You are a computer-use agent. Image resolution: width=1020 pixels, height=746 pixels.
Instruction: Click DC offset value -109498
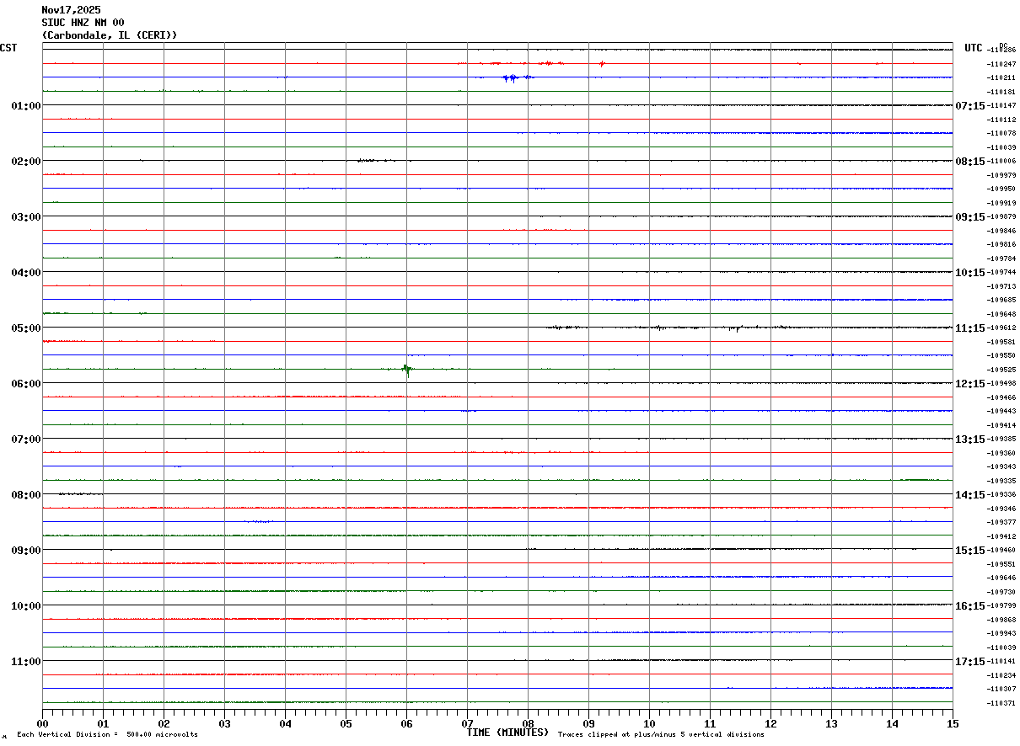(x=1001, y=383)
